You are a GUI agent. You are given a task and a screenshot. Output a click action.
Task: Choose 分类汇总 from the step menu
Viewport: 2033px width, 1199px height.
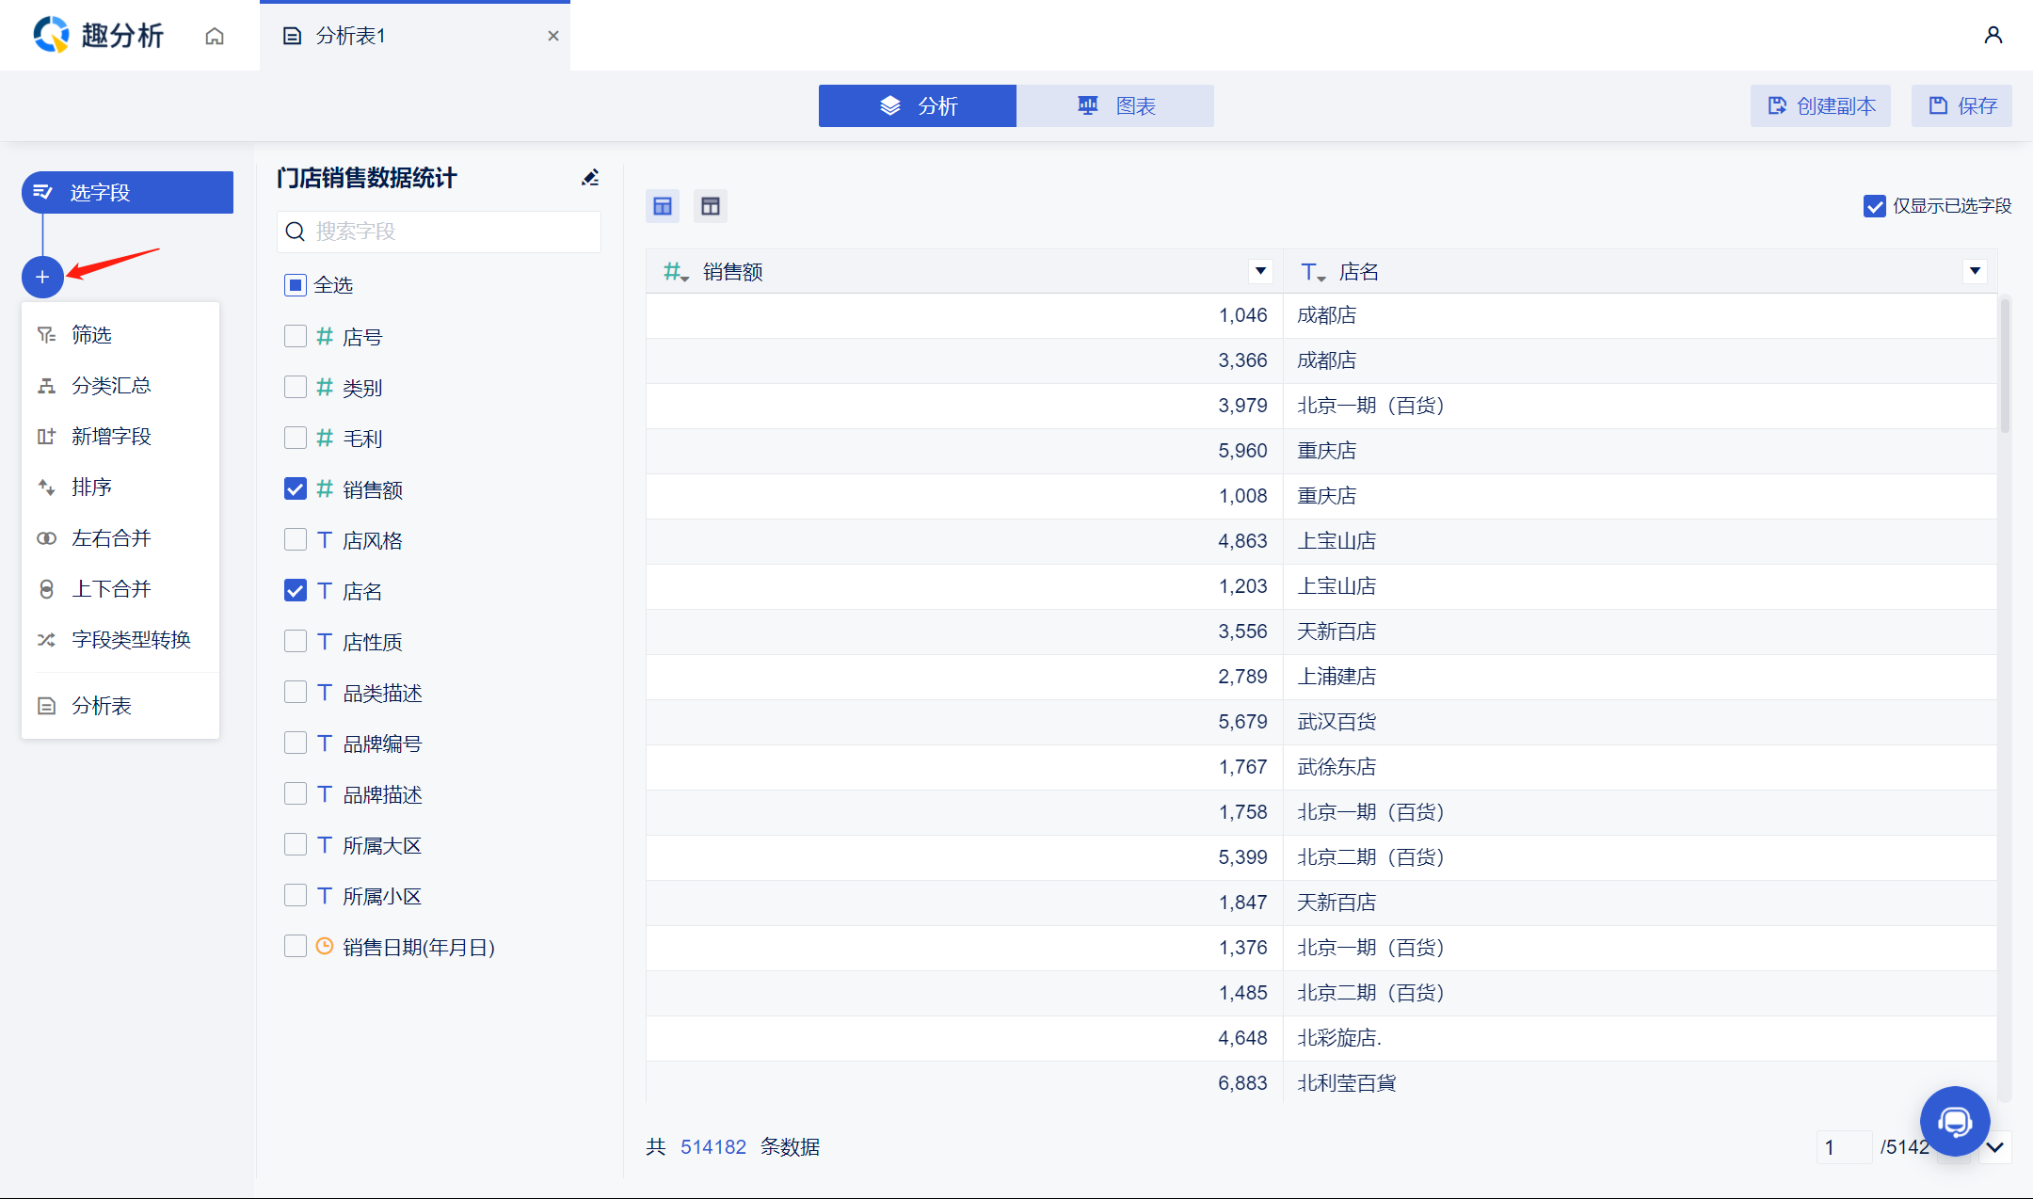click(111, 386)
